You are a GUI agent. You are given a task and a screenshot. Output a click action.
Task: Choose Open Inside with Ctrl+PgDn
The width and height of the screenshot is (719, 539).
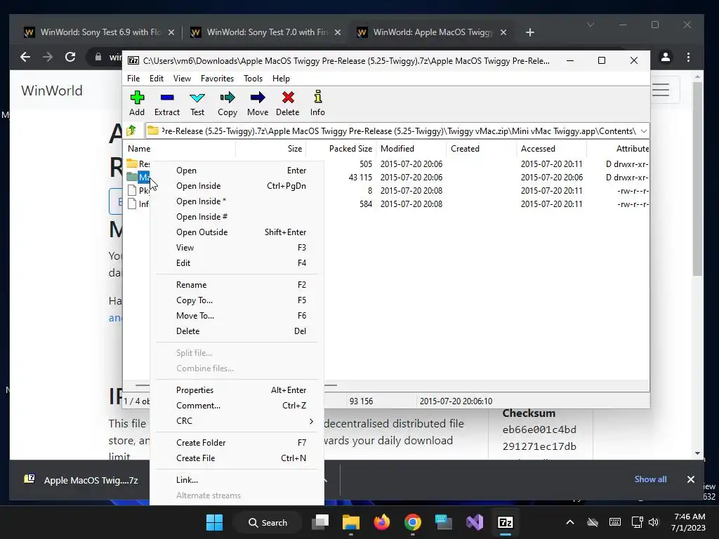[x=237, y=185]
